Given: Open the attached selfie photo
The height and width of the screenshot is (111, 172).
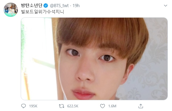Looking at the screenshot, I should [94, 59].
